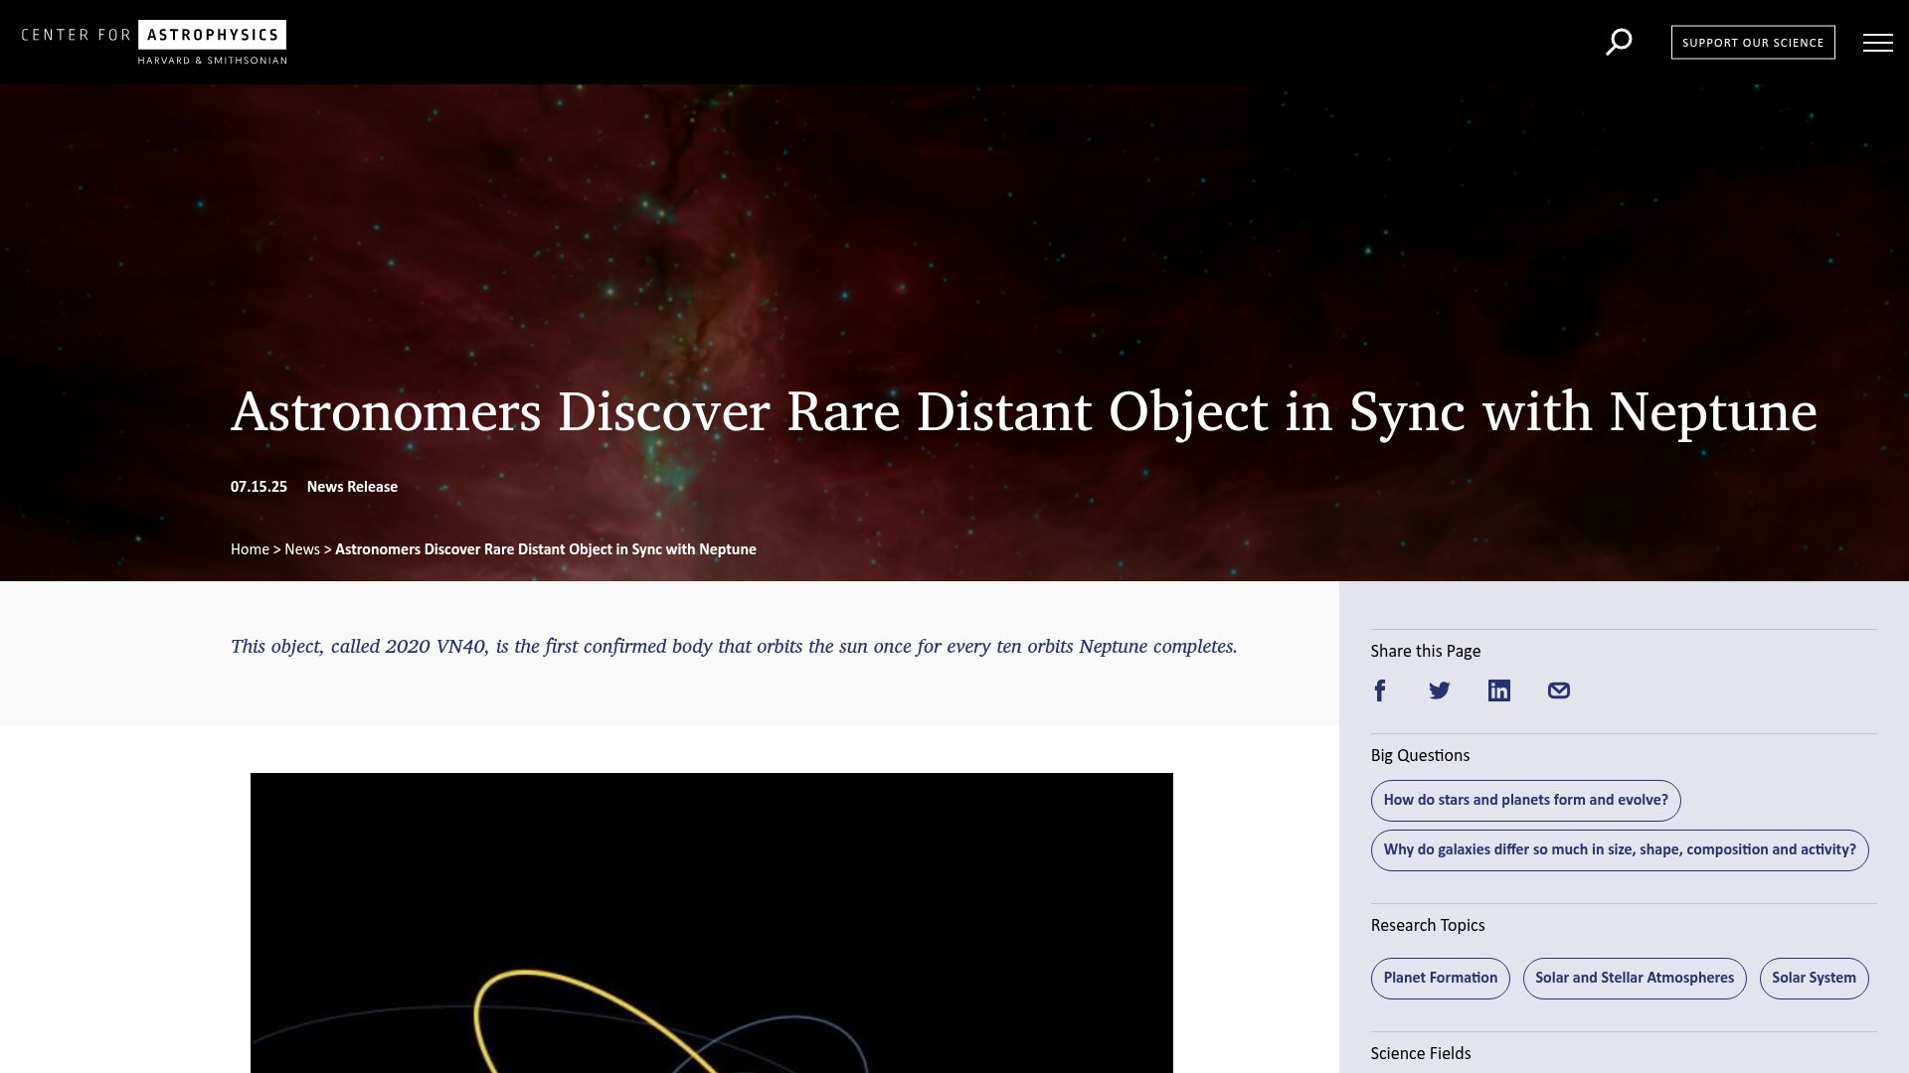Click the 'Research Topics' heading

click(x=1428, y=926)
